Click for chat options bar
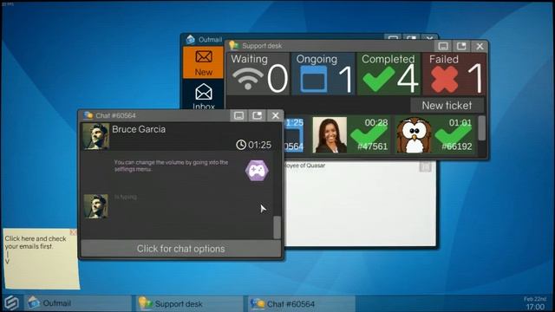Viewport: 555px width, 312px height. pos(180,249)
